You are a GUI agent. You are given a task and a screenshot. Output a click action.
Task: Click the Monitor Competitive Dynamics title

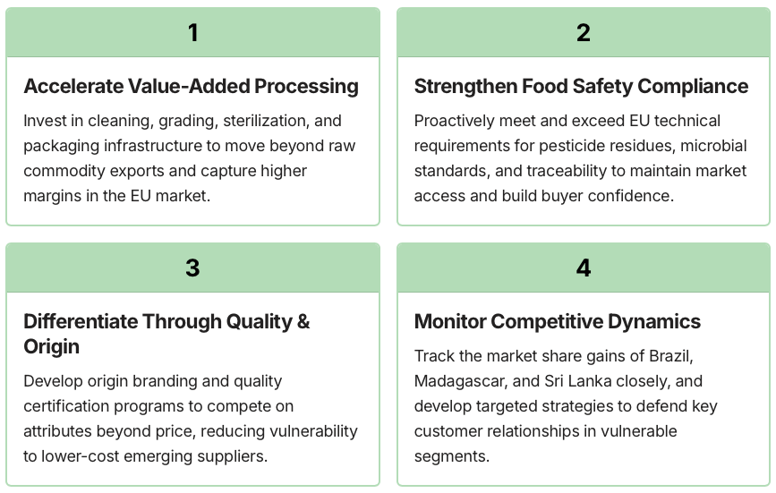click(558, 321)
